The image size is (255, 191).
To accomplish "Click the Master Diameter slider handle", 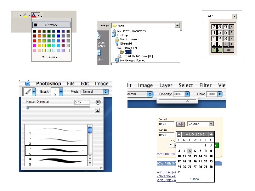I will pos(28,108).
